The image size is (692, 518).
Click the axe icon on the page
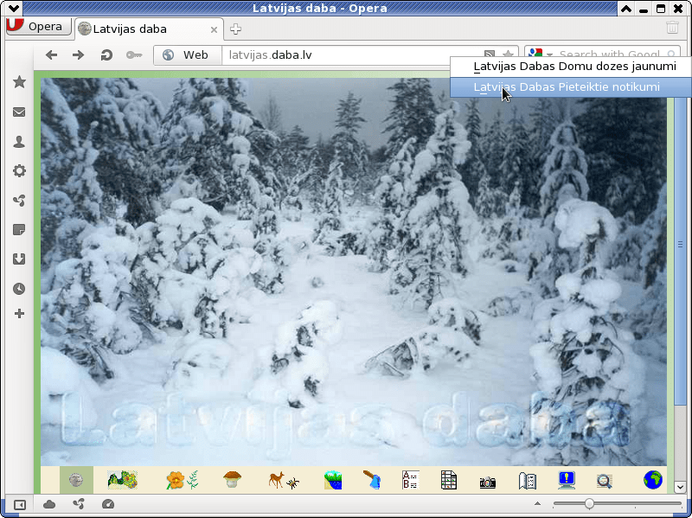pyautogui.click(x=372, y=480)
